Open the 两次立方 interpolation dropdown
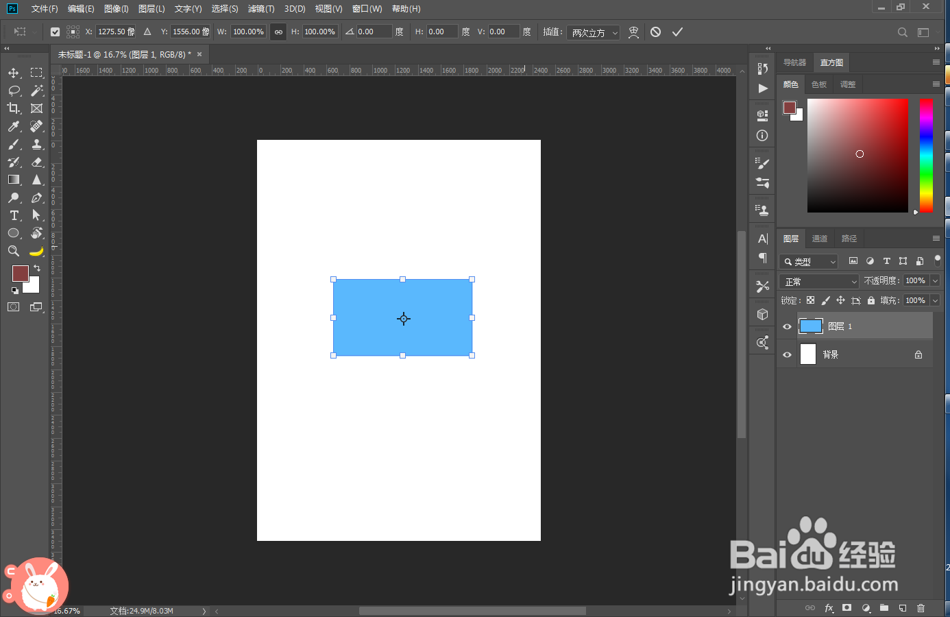 (x=593, y=32)
